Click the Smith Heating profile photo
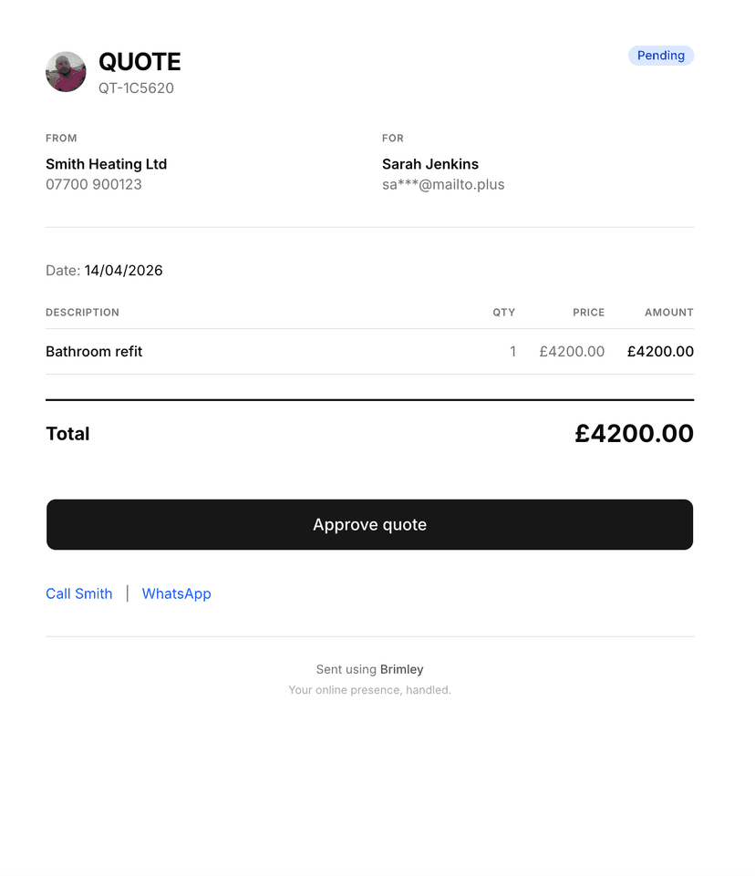755x876 pixels. point(66,72)
